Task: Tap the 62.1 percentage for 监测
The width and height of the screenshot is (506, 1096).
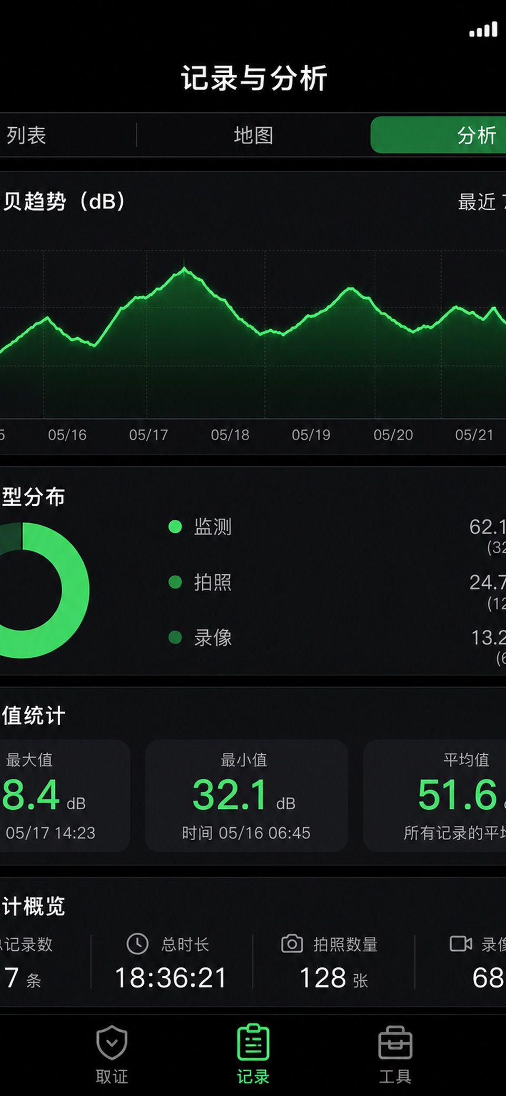Action: (x=488, y=526)
